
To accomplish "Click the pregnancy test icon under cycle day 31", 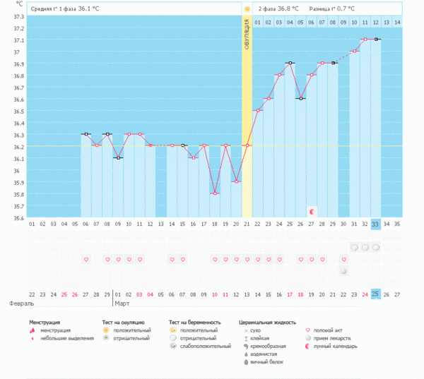I will pos(355,248).
